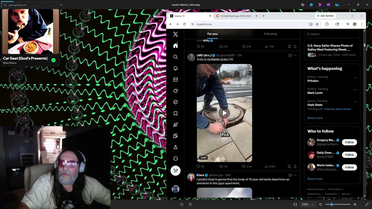The width and height of the screenshot is (372, 209).
Task: Open Explore search icon in X sidebar
Action: 176,57
